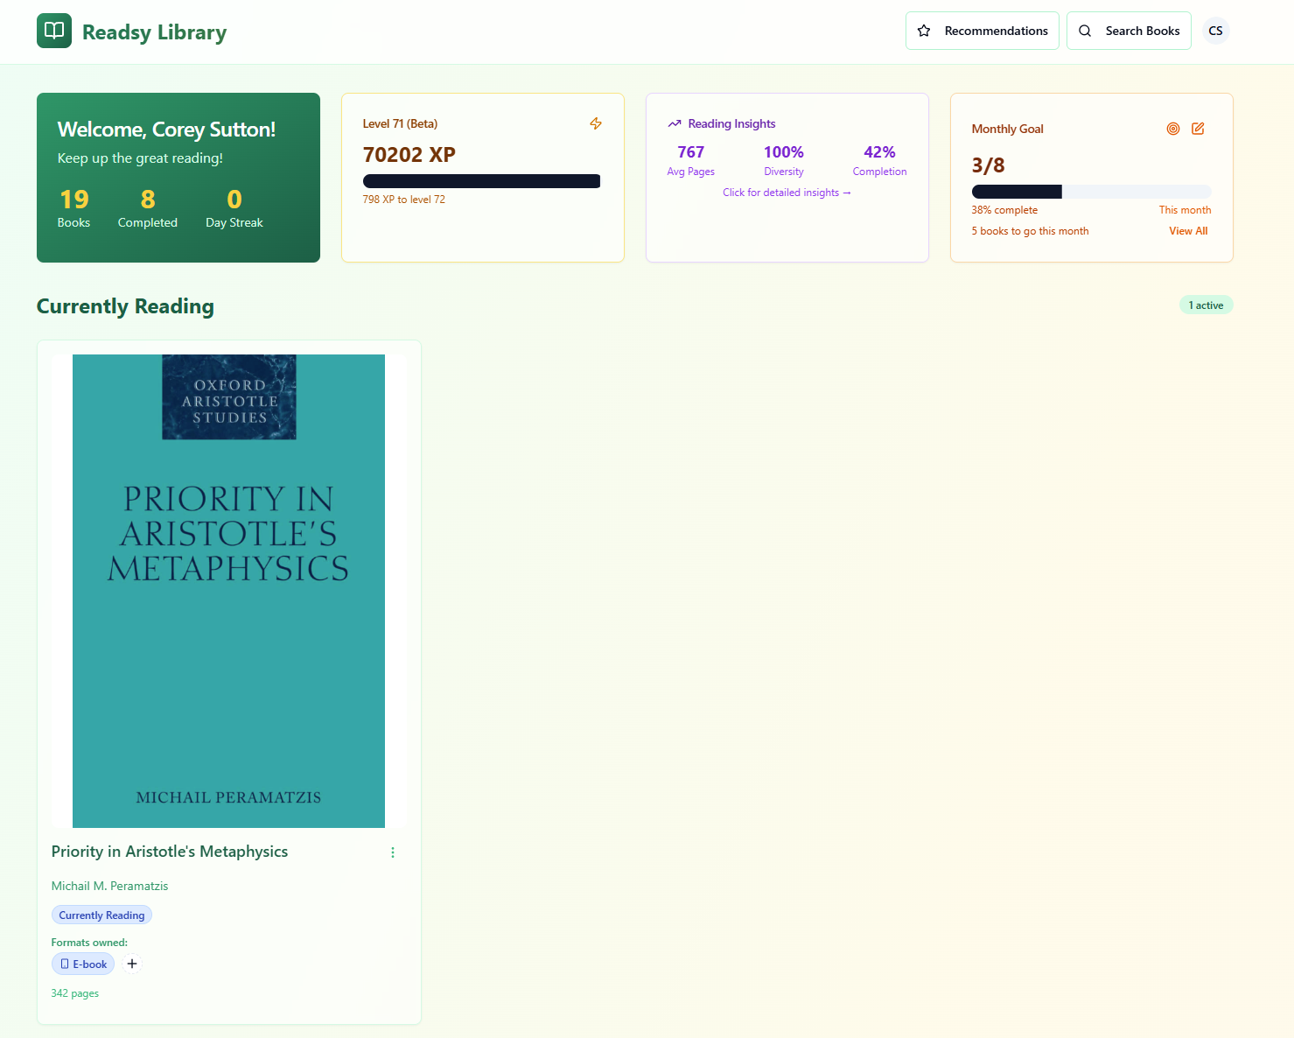
Task: Click the Currently Reading status badge
Action: point(101,915)
